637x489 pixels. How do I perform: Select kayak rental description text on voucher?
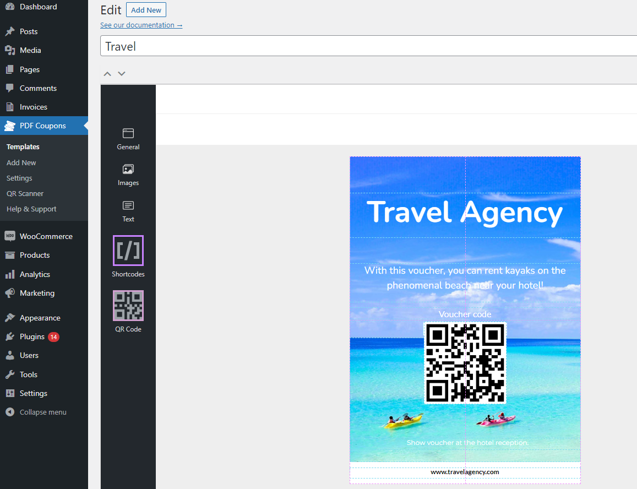[x=465, y=278]
